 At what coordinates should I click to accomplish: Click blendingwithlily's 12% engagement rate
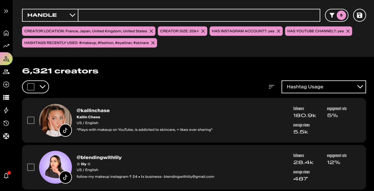pyautogui.click(x=333, y=162)
